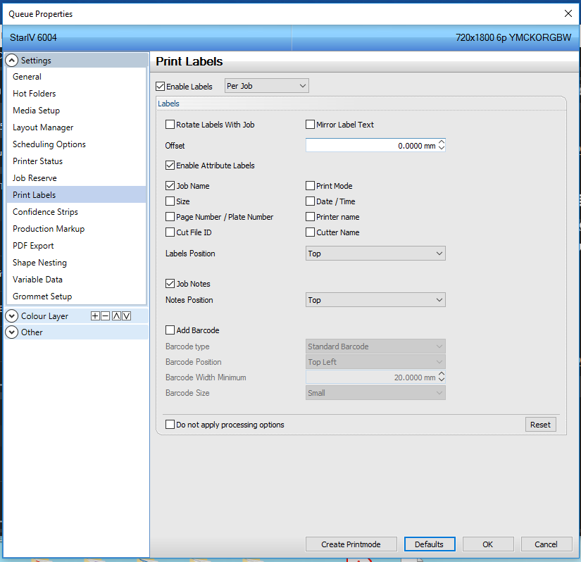Open the Job Reserve page
Image resolution: width=581 pixels, height=562 pixels.
(x=77, y=178)
